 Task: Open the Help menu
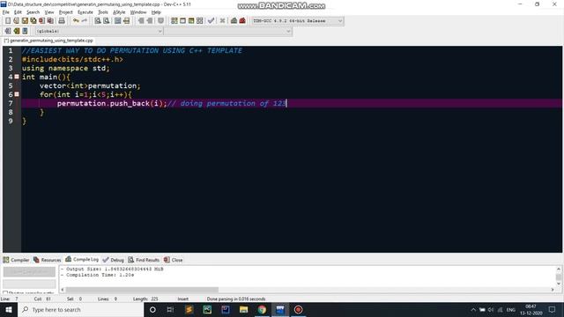click(156, 12)
